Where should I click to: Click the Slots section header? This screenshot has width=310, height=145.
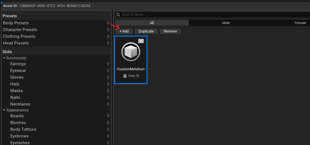(7, 52)
